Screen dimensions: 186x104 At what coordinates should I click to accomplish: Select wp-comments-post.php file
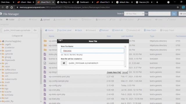pos(59,77)
